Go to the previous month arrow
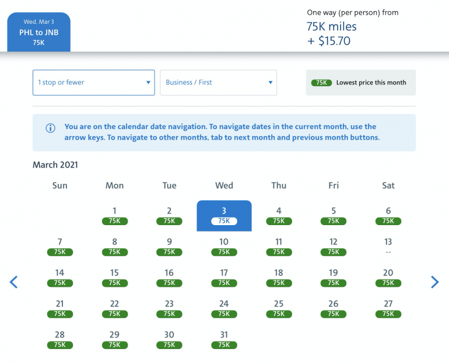 [x=14, y=282]
